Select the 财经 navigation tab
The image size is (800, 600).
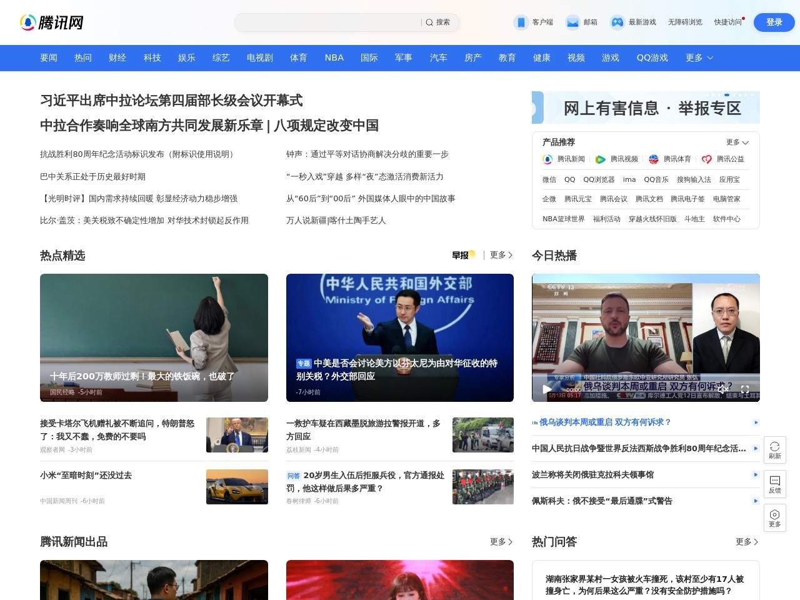tap(117, 57)
